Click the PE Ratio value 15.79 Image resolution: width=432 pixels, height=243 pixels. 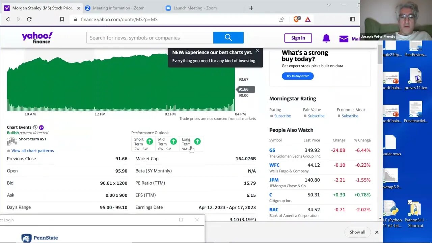click(250, 183)
